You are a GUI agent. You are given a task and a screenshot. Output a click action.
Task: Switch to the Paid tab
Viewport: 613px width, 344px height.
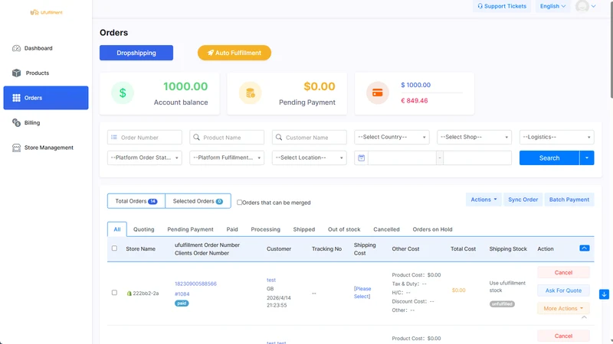pyautogui.click(x=232, y=229)
